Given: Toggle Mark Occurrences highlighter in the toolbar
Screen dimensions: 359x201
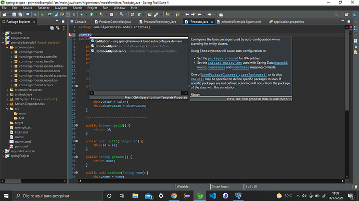Looking at the screenshot, I should [x=56, y=15].
